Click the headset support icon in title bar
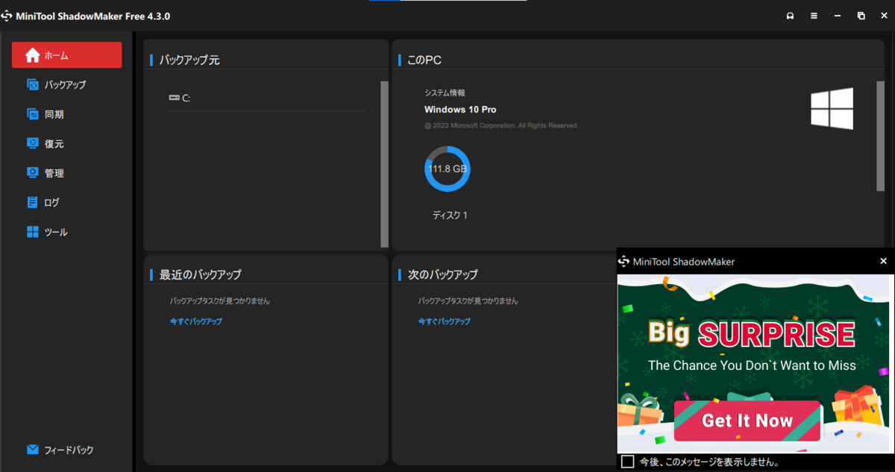Screen dimensions: 895x472 pos(790,16)
